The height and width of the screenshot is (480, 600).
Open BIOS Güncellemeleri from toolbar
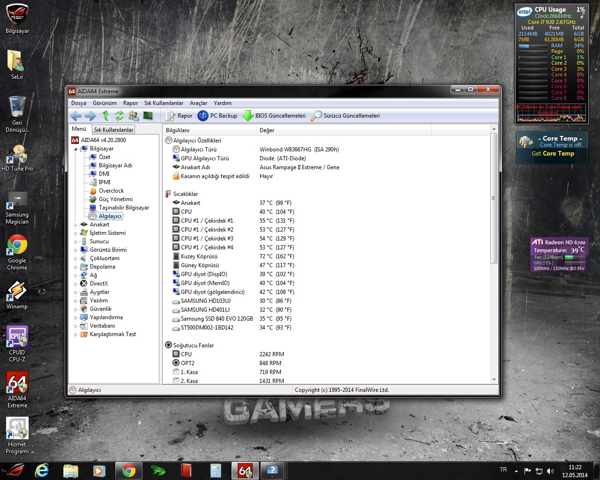click(274, 116)
